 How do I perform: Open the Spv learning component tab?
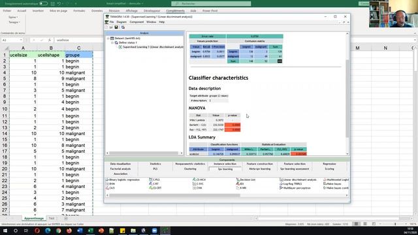tap(225, 169)
